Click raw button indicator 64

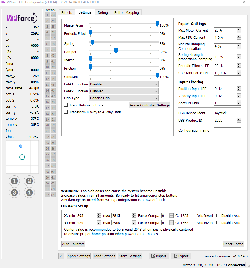pyautogui.click(x=53, y=195)
